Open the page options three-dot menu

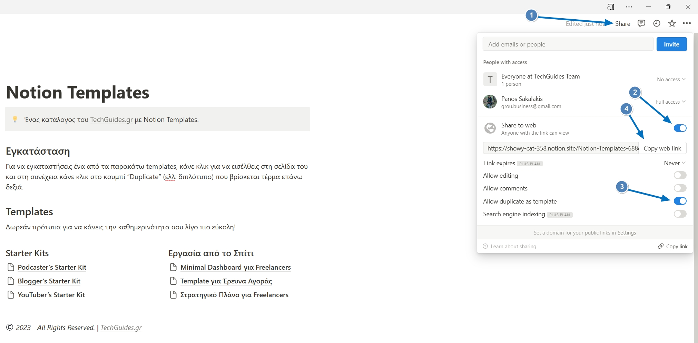tap(687, 23)
